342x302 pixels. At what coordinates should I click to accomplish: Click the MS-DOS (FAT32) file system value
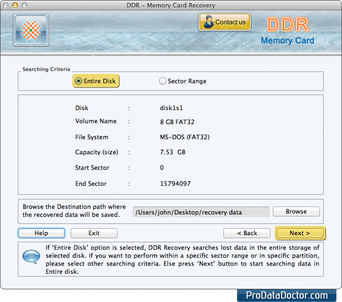185,137
